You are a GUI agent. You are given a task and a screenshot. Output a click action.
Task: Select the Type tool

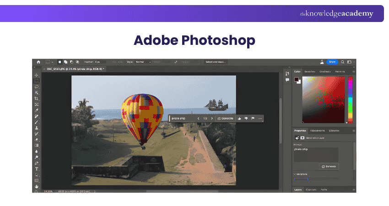click(37, 169)
